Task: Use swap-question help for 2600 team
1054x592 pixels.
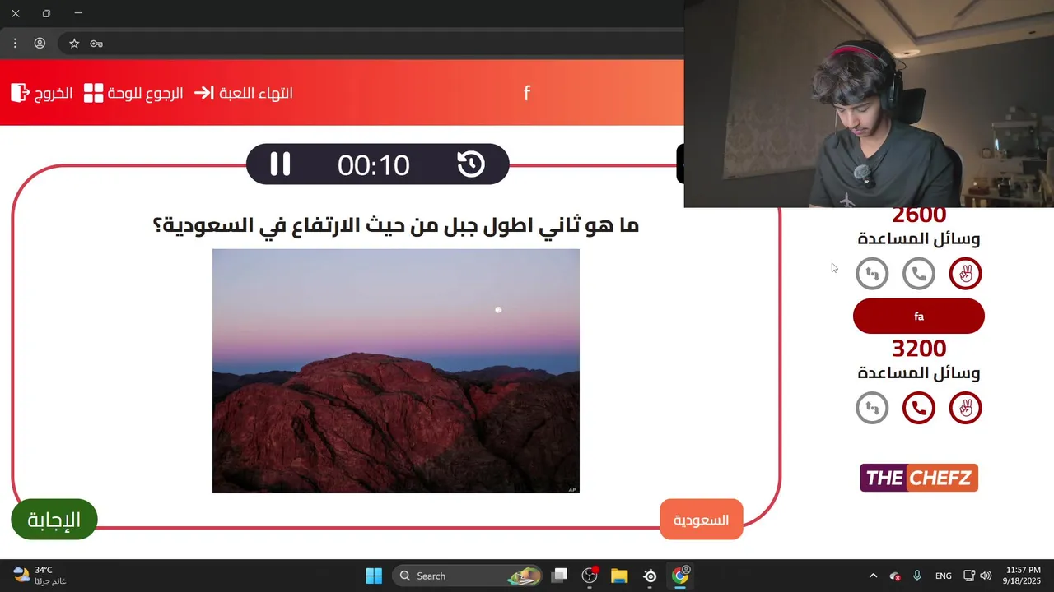Action: click(x=872, y=274)
